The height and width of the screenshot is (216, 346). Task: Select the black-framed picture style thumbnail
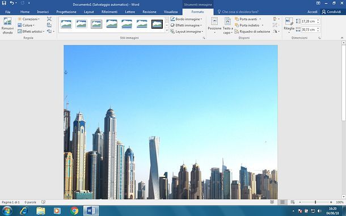157,24
